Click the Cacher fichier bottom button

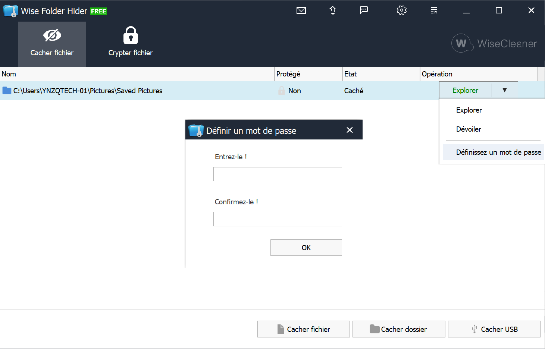pos(304,329)
